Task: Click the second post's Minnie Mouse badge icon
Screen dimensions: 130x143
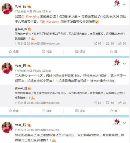Action: [x=116, y=63]
